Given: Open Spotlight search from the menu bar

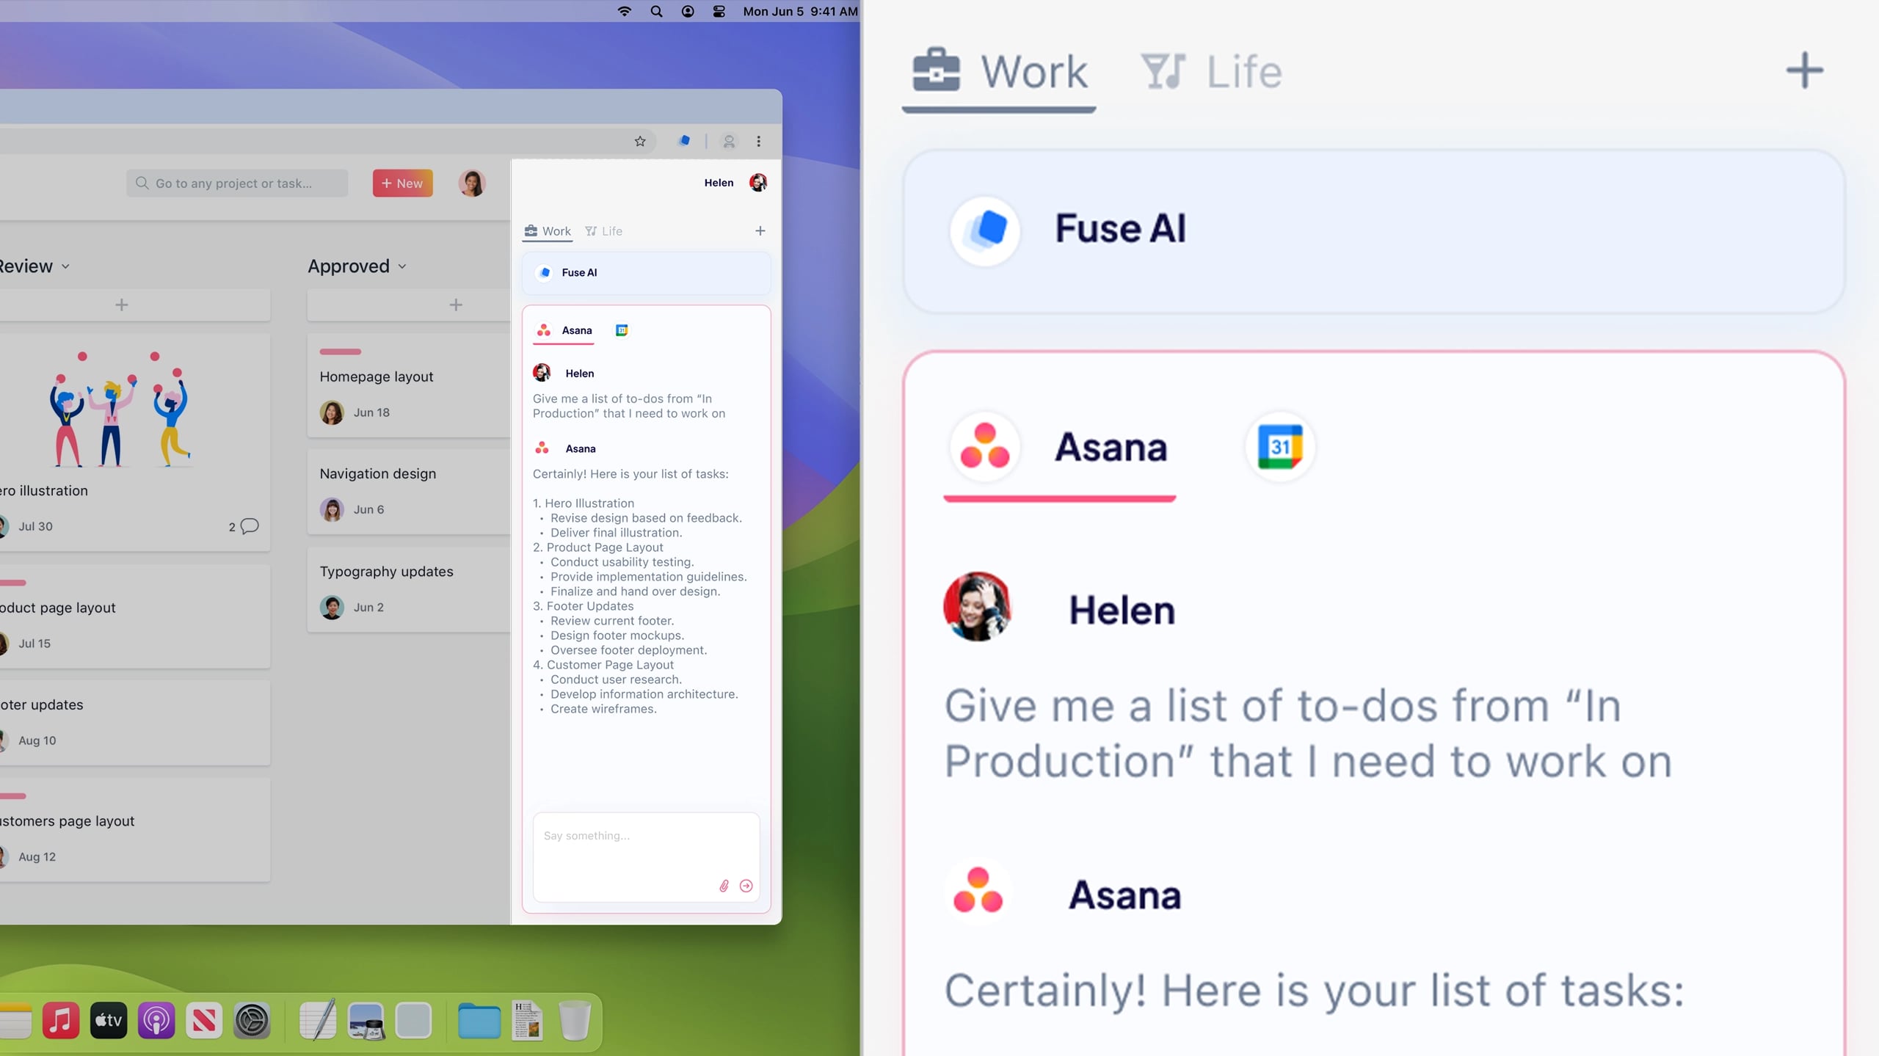Looking at the screenshot, I should pyautogui.click(x=656, y=11).
